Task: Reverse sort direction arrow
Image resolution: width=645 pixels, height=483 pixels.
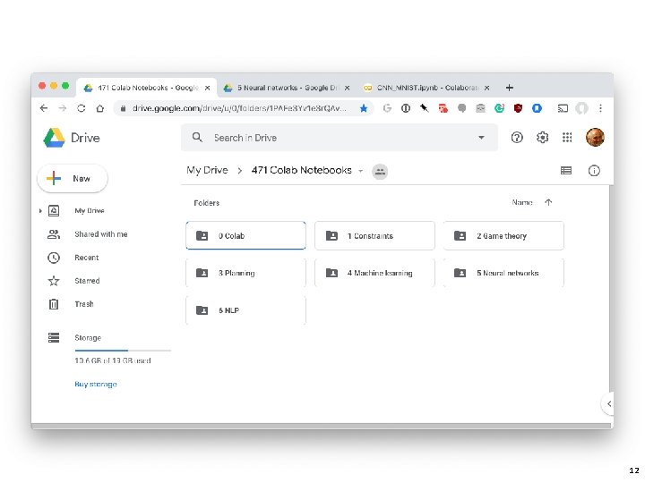Action: (x=548, y=202)
